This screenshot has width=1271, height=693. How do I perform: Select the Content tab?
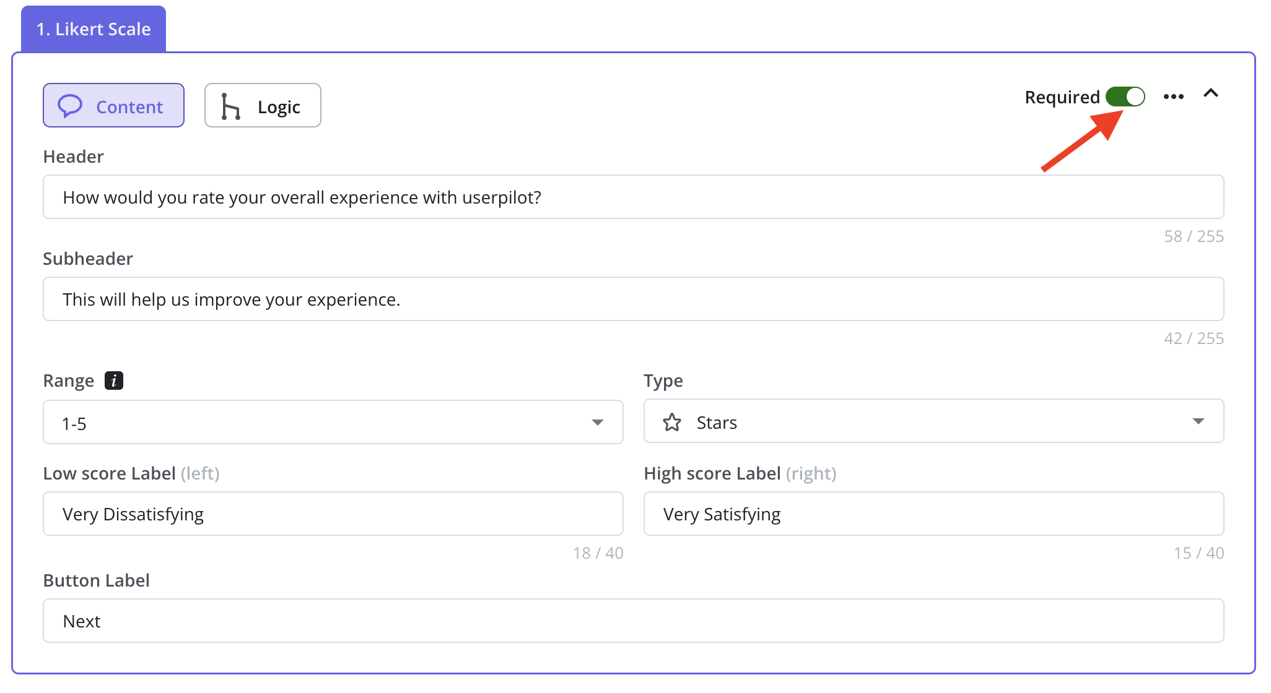pos(113,106)
